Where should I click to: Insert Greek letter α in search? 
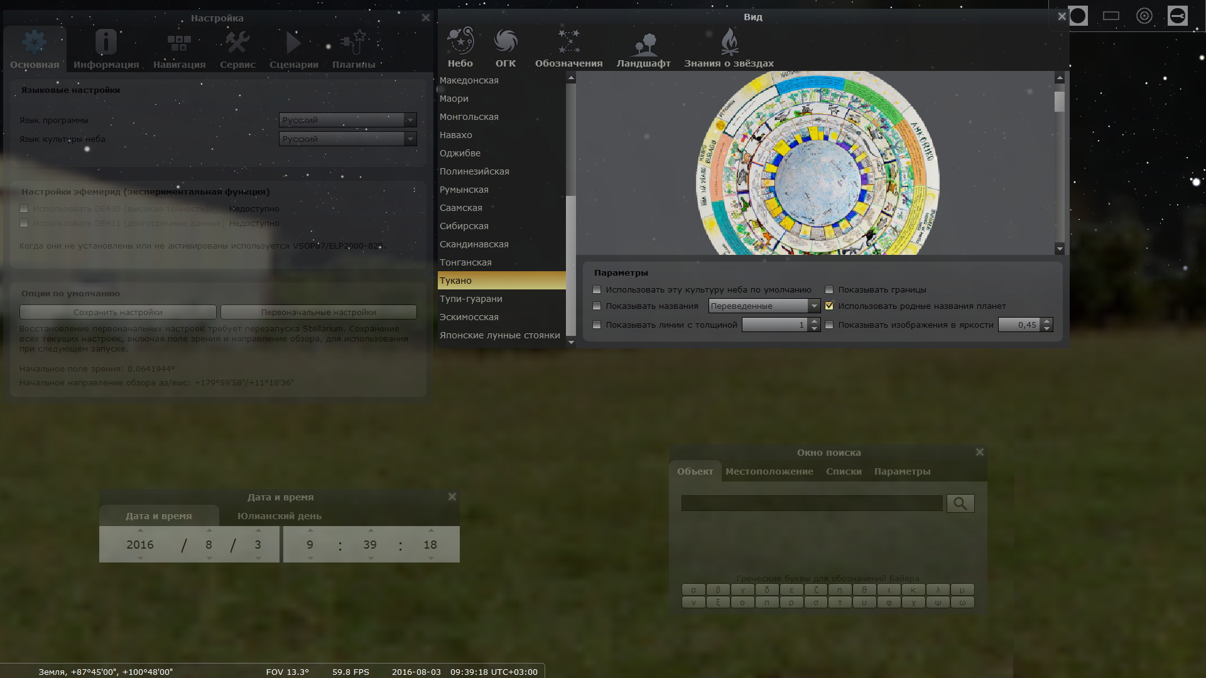pos(693,589)
